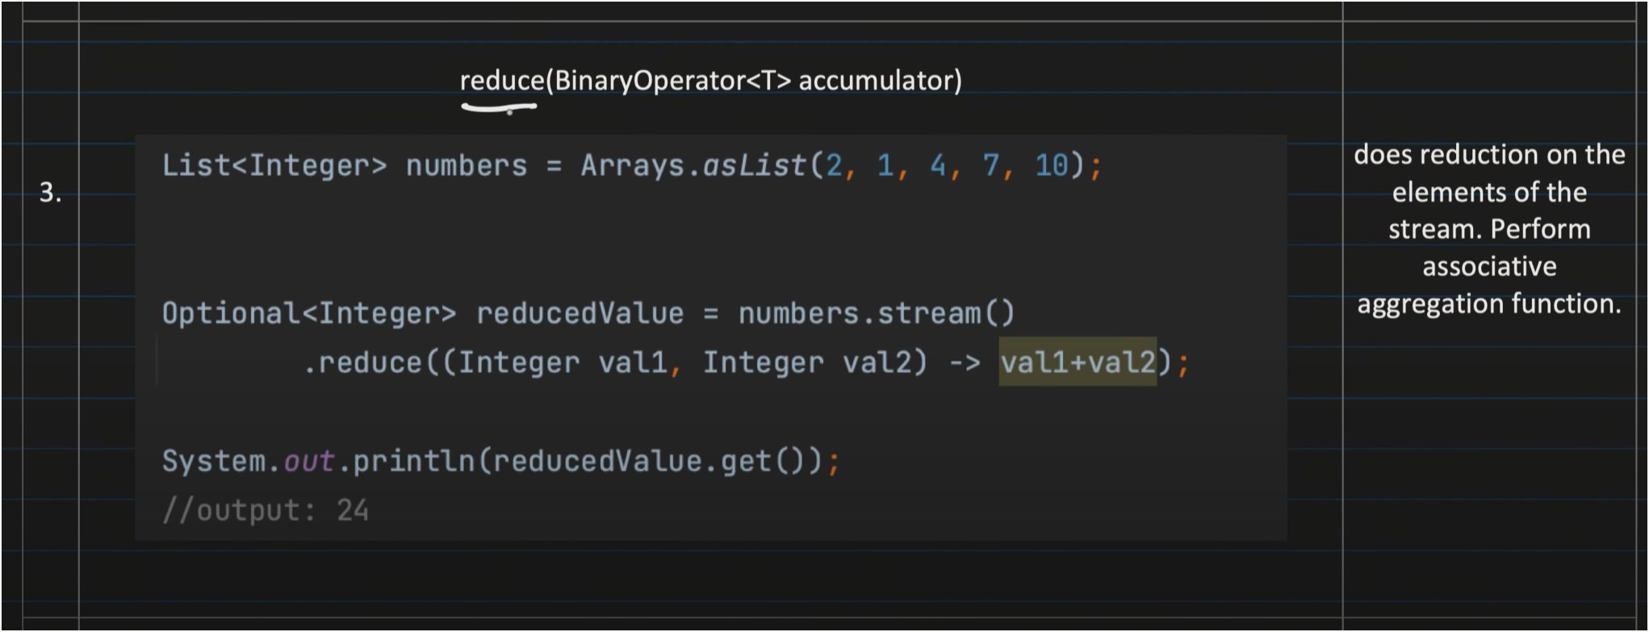
Task: Click the word associative in description
Action: coord(1489,266)
